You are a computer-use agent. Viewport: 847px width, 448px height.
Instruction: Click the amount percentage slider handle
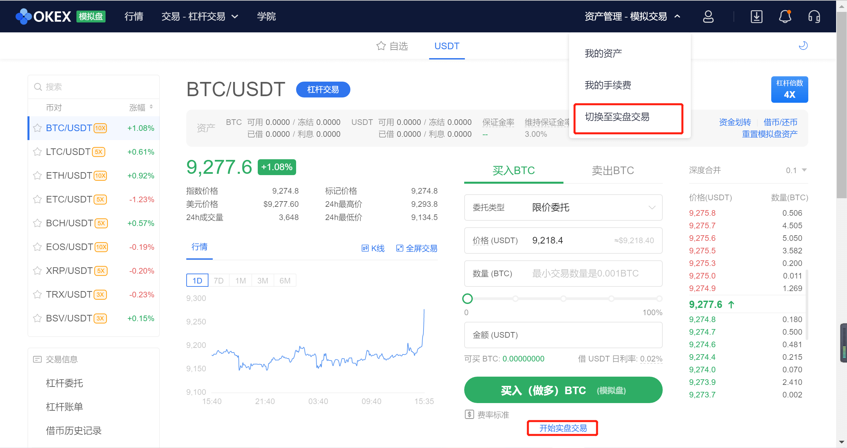pos(468,299)
